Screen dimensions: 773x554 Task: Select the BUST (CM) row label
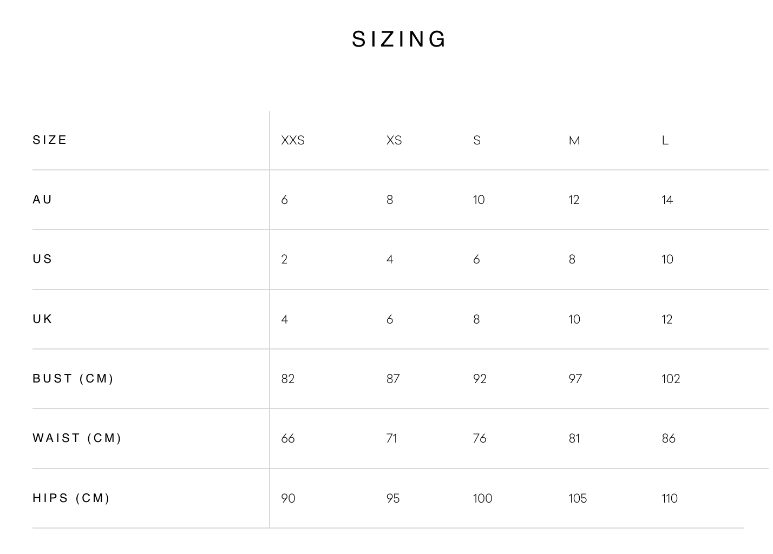73,379
